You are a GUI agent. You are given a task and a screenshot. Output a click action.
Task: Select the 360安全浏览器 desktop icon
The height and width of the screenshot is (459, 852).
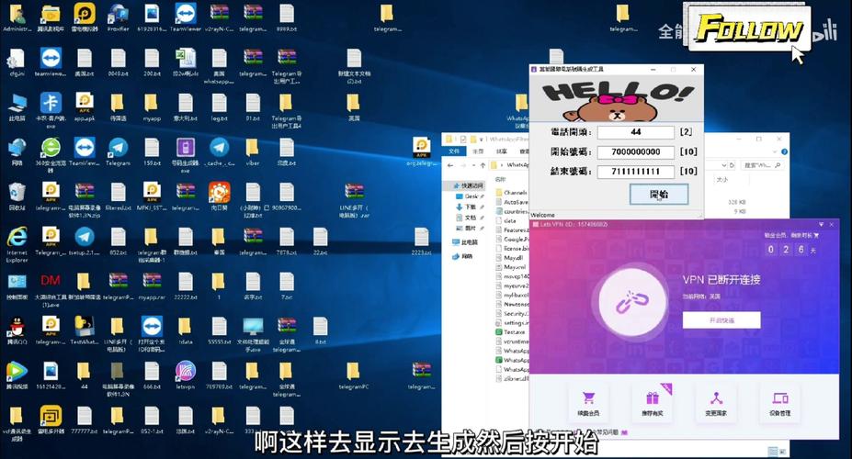point(51,154)
